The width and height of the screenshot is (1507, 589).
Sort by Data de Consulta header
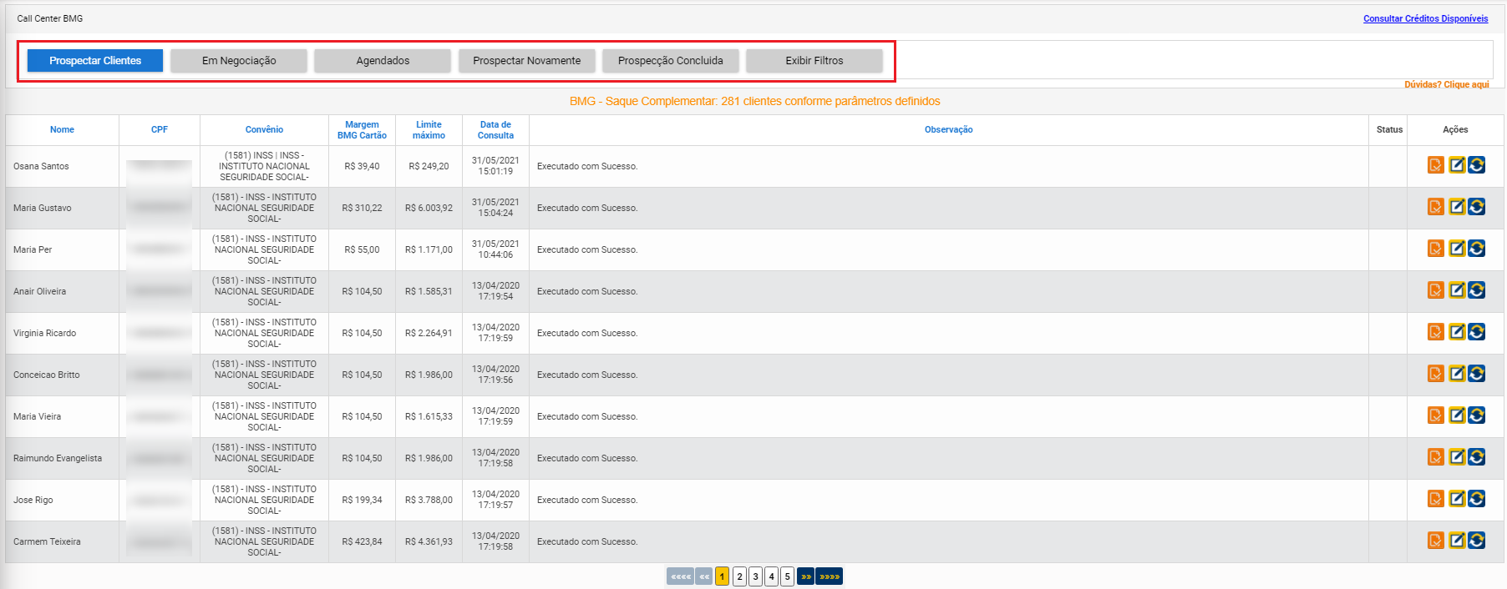click(x=495, y=130)
